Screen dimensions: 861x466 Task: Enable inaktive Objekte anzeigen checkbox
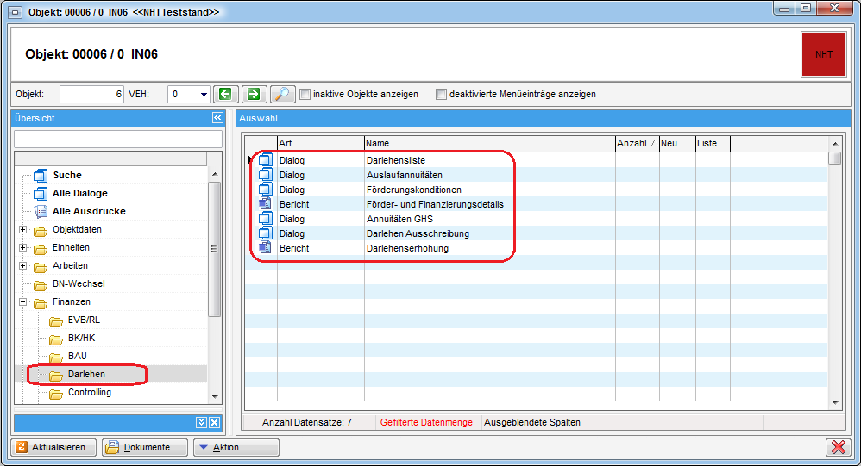point(305,95)
